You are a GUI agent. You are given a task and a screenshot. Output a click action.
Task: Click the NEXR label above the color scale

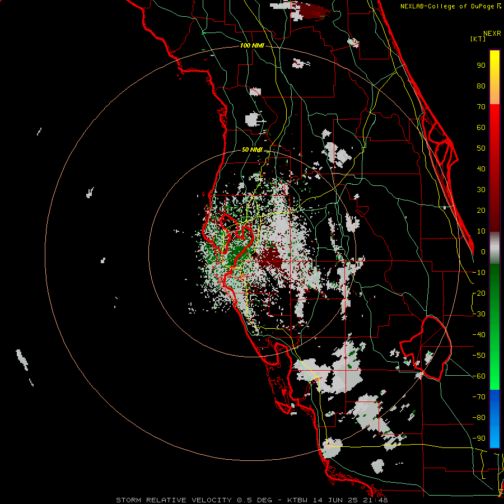click(492, 34)
